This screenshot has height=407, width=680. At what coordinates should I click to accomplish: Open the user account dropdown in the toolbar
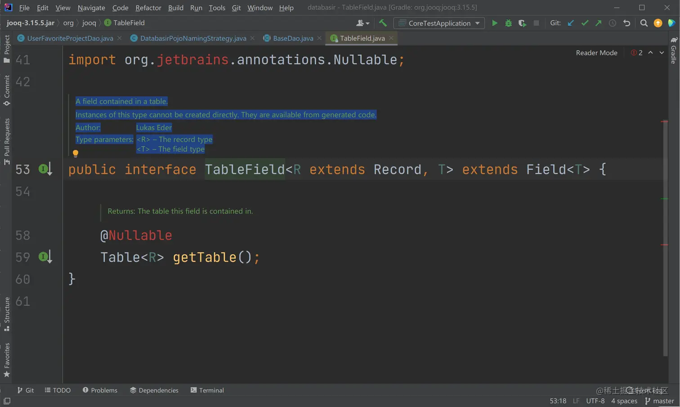pos(362,23)
